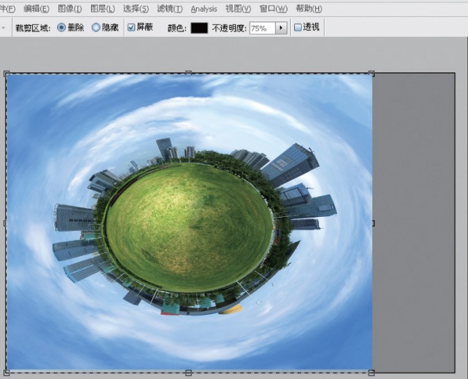The image size is (468, 379).
Task: Click the crop top-right corner handle
Action: coord(371,74)
